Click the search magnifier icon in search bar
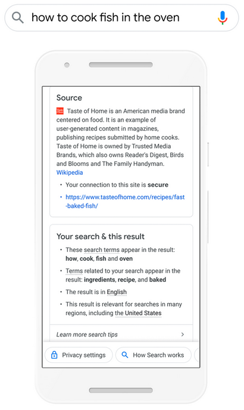The image size is (244, 410). click(x=18, y=18)
